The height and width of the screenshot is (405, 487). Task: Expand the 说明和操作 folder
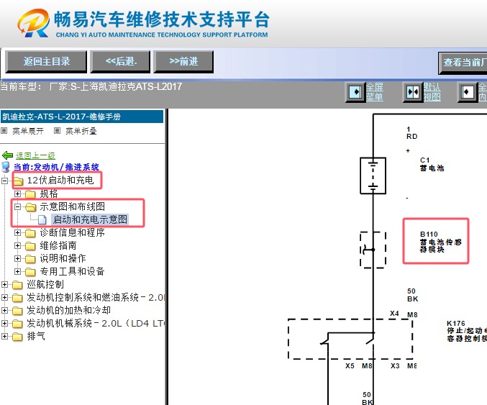point(18,258)
